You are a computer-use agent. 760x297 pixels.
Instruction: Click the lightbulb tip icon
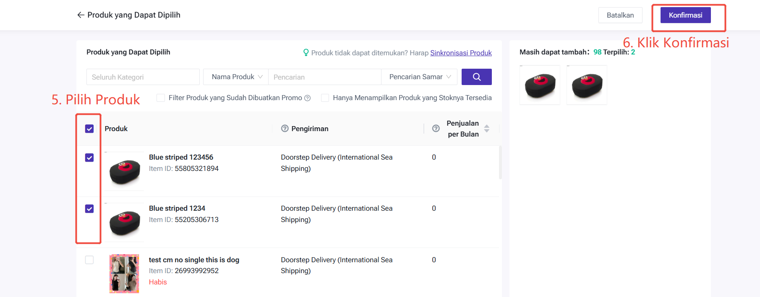(x=306, y=52)
